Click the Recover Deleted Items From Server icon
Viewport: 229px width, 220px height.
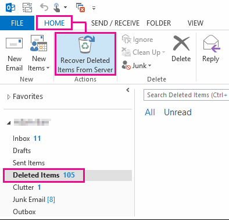pyautogui.click(x=85, y=45)
